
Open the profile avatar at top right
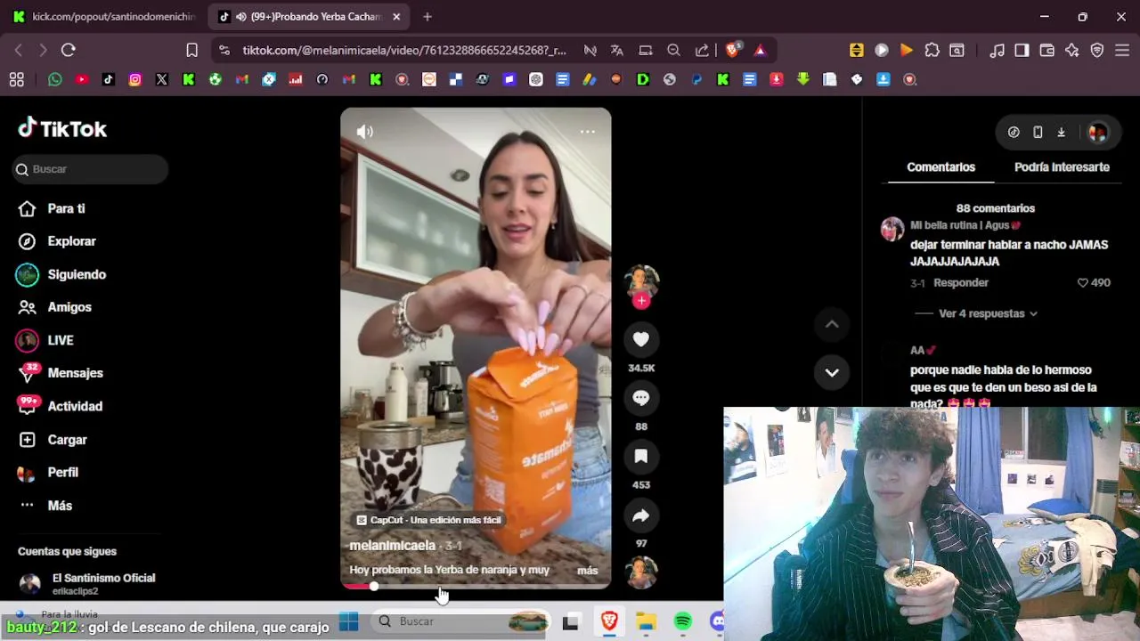[1097, 133]
